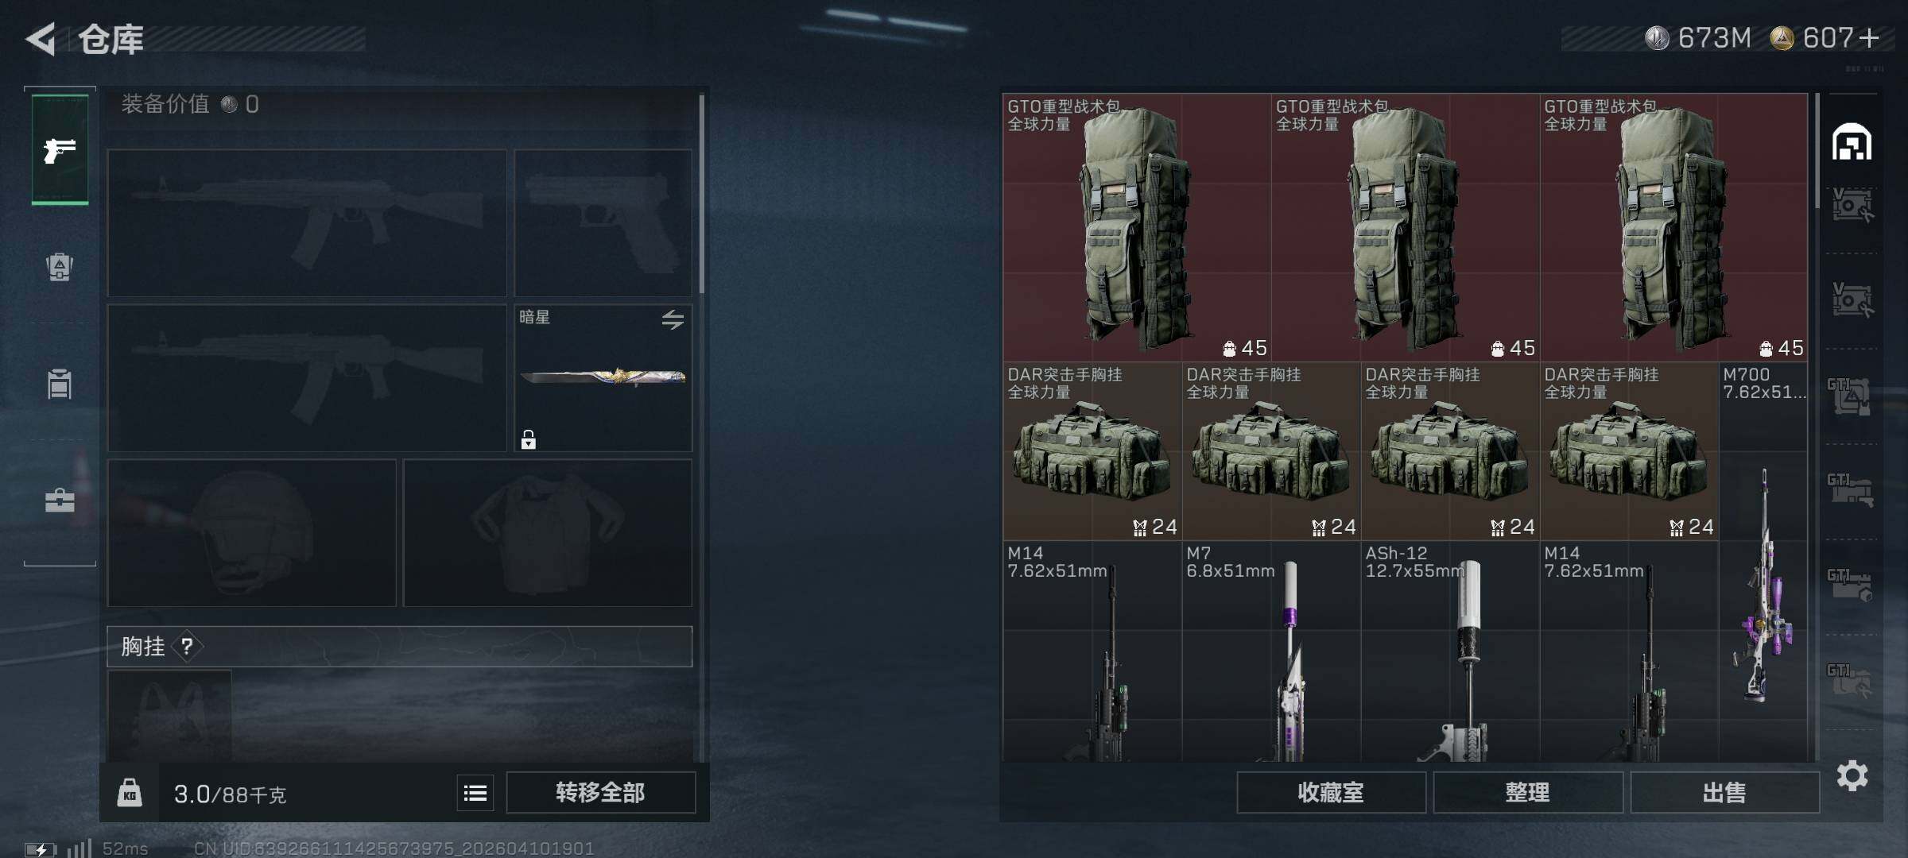Select the weapons pistol tab in the sidebar
The image size is (1908, 858).
[60, 149]
